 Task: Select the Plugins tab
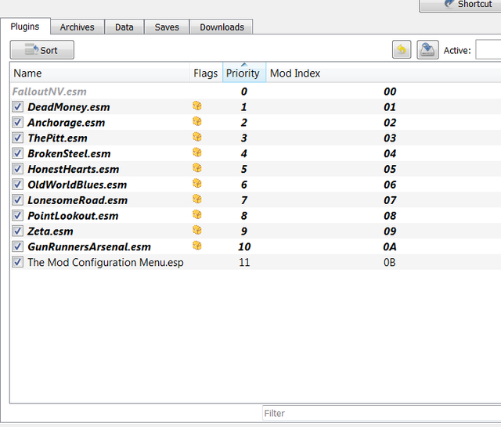pos(25,26)
